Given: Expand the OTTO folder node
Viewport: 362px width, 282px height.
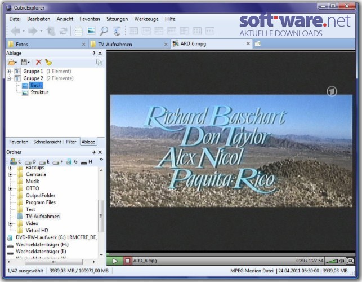Looking at the screenshot, I should tap(10, 188).
